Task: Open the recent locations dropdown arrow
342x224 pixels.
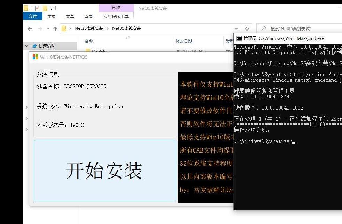Action: click(x=48, y=29)
